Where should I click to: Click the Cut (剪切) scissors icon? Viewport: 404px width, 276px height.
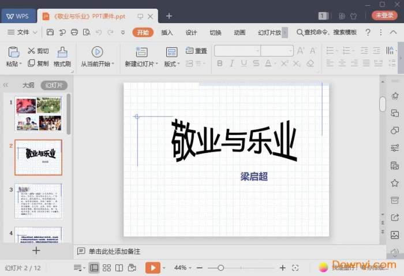31,51
